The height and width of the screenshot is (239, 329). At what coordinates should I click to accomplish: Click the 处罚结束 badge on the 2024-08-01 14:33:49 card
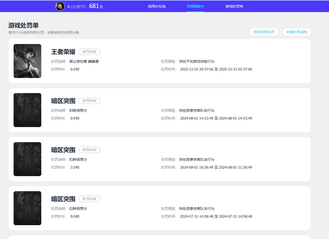pos(90,101)
